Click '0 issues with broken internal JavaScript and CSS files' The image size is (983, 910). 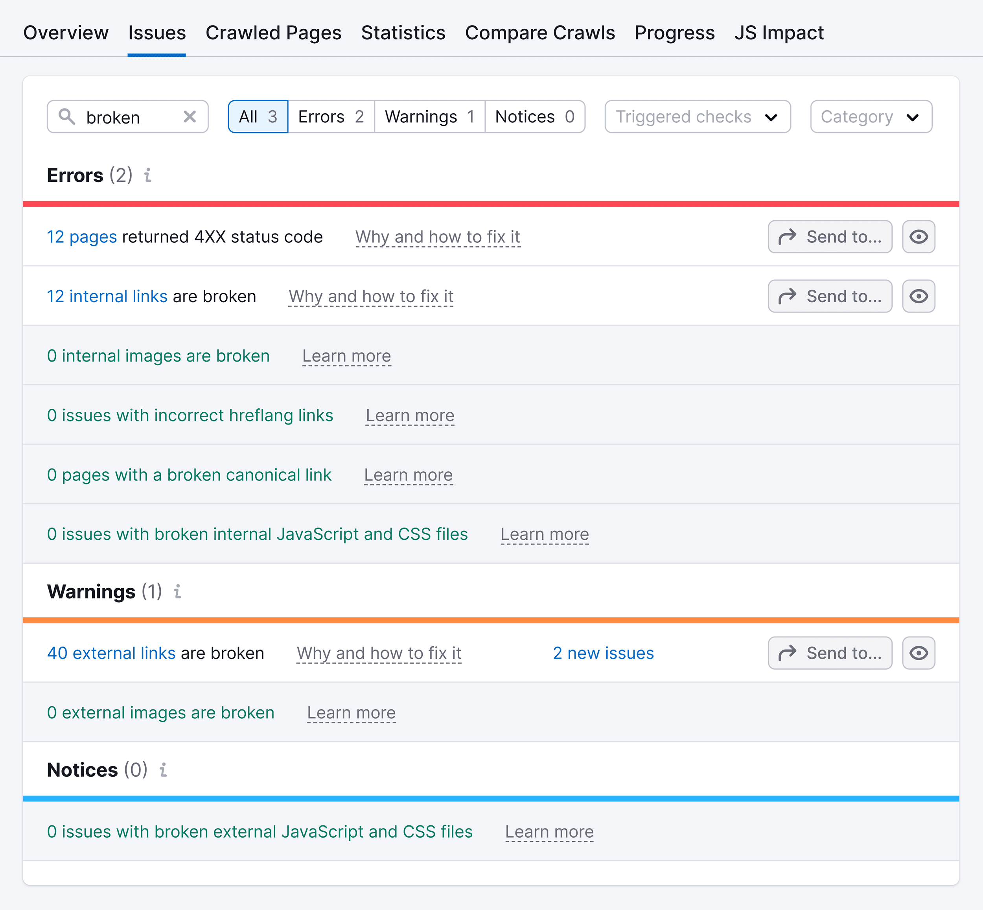point(258,534)
